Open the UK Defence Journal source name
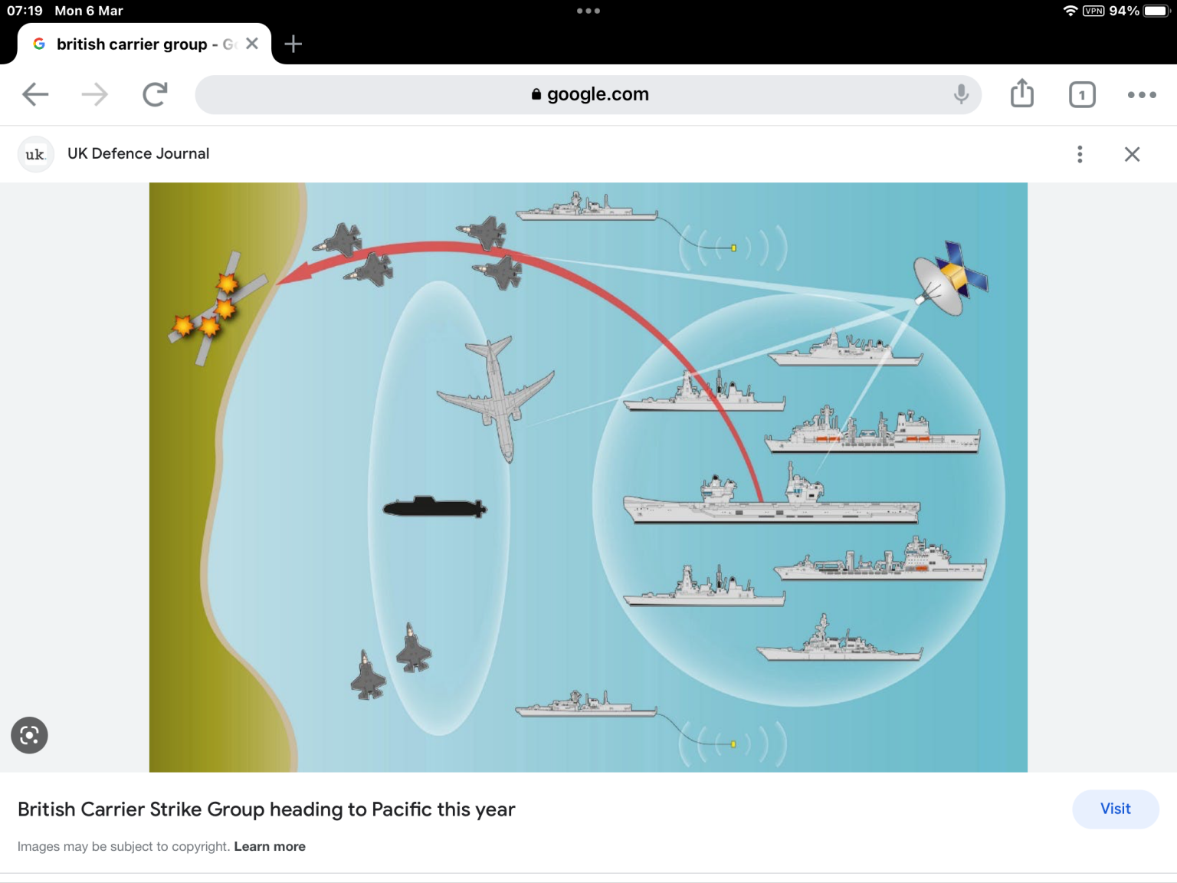 coord(138,153)
